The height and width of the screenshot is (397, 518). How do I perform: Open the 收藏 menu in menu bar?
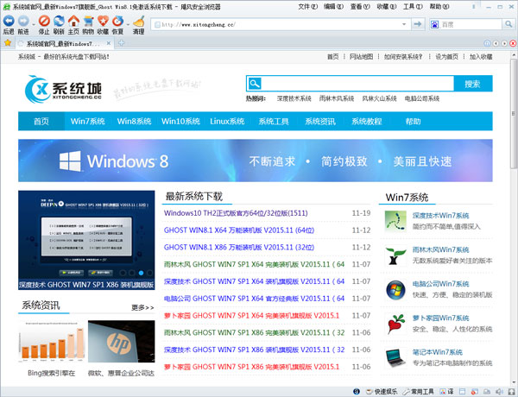pyautogui.click(x=387, y=7)
